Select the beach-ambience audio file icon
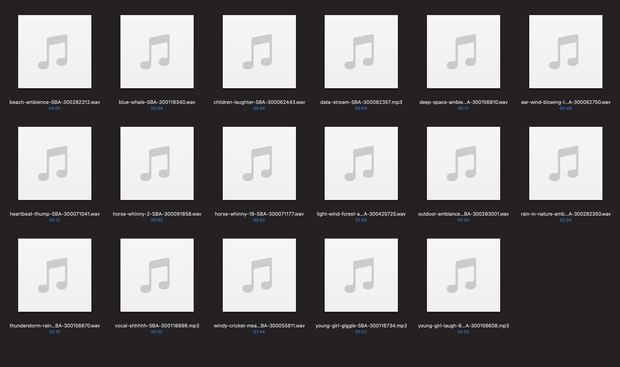This screenshot has height=367, width=620. coord(55,52)
